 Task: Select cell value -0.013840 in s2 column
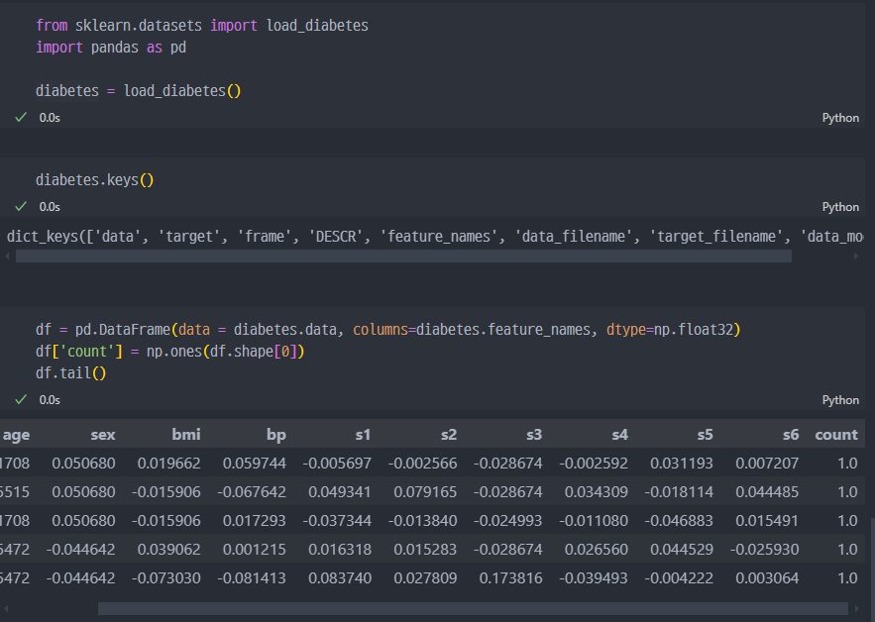pos(422,520)
